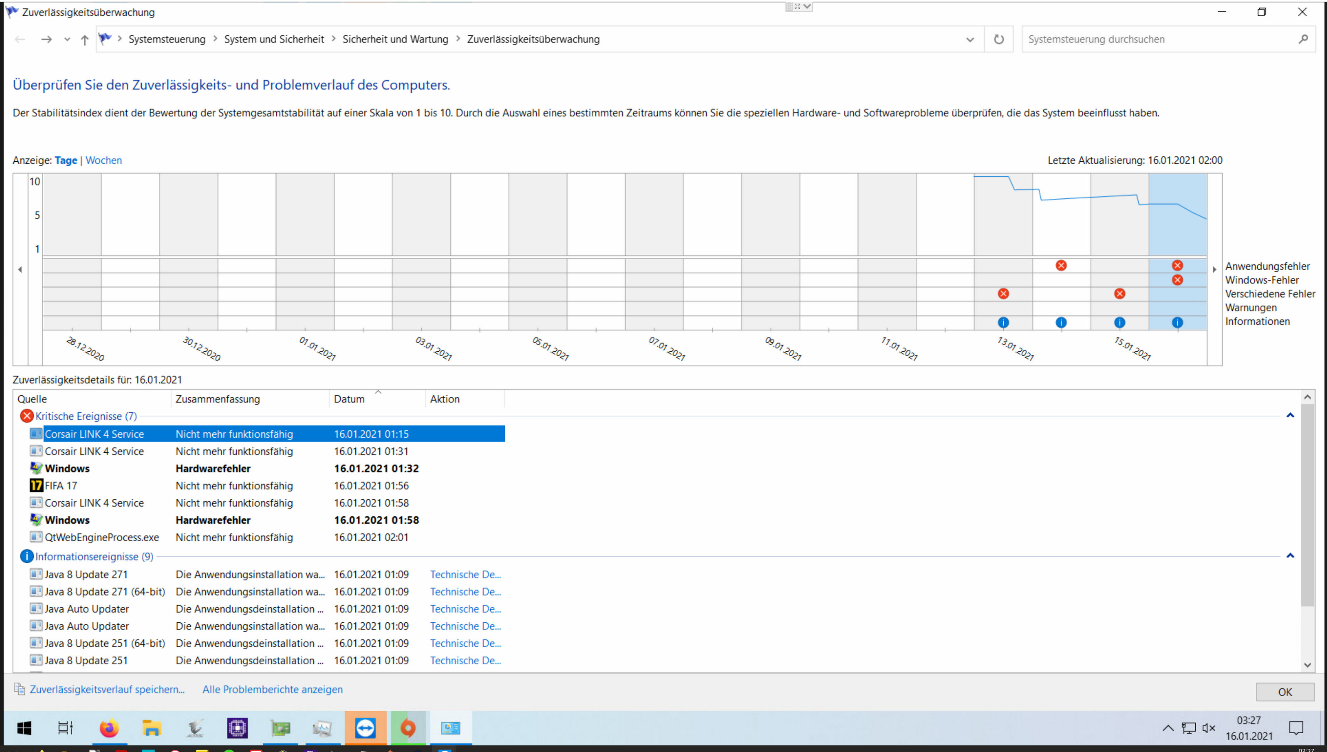The image size is (1327, 752).
Task: Click the details list vertical scrollbar
Action: pyautogui.click(x=1307, y=506)
